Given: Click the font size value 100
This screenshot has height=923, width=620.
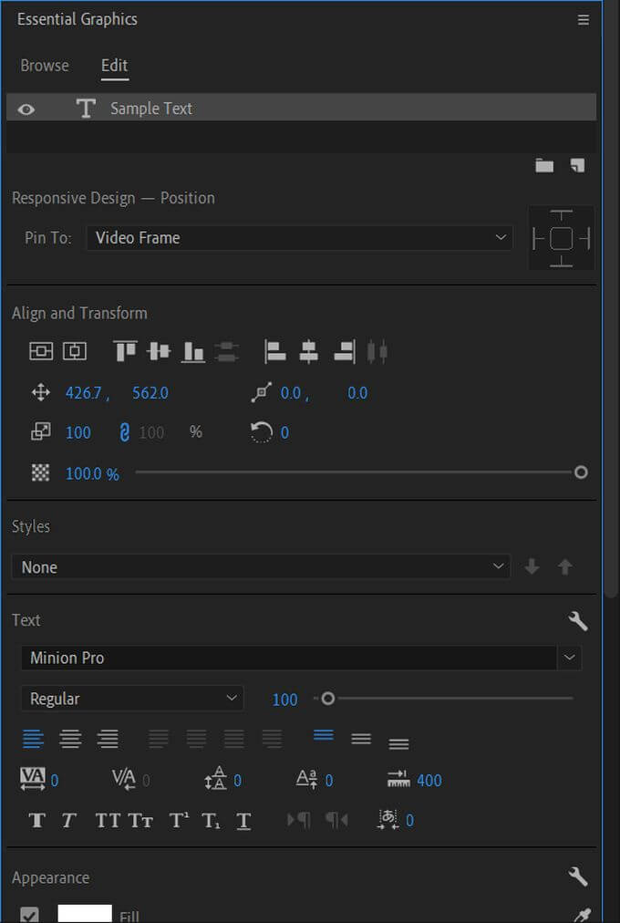Looking at the screenshot, I should tap(284, 700).
